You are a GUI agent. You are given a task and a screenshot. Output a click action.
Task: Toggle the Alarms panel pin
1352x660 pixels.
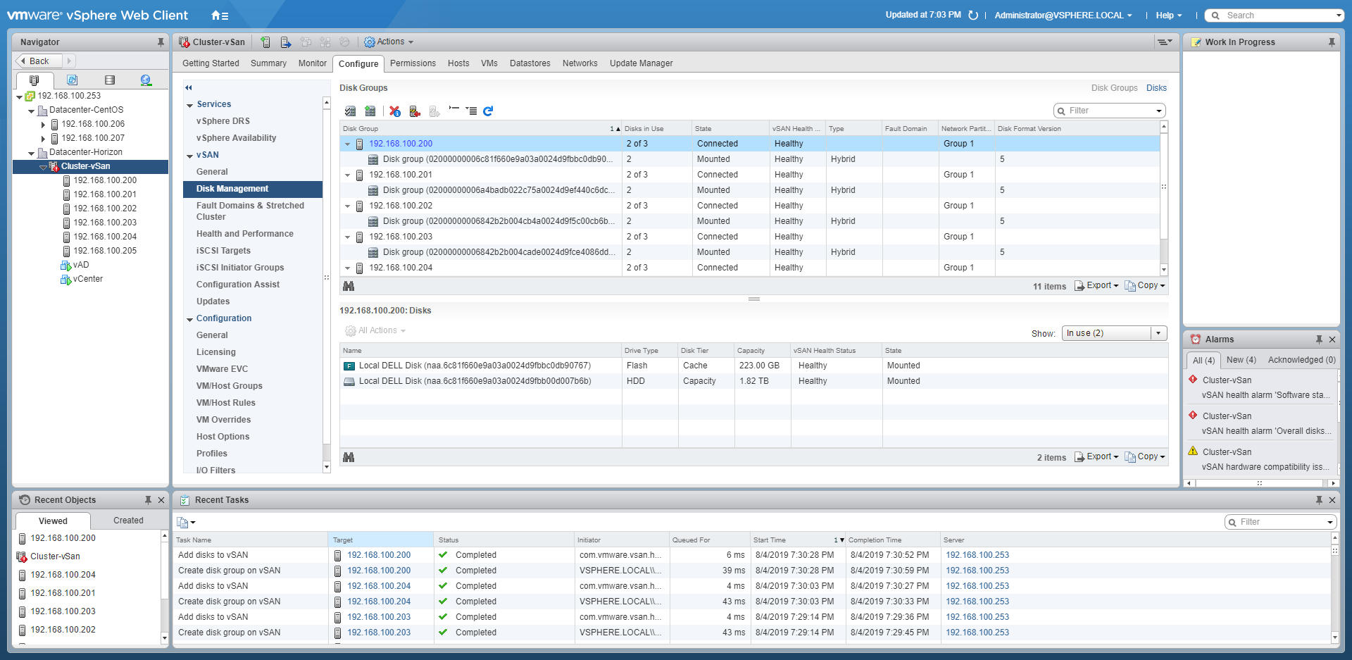[x=1319, y=340]
